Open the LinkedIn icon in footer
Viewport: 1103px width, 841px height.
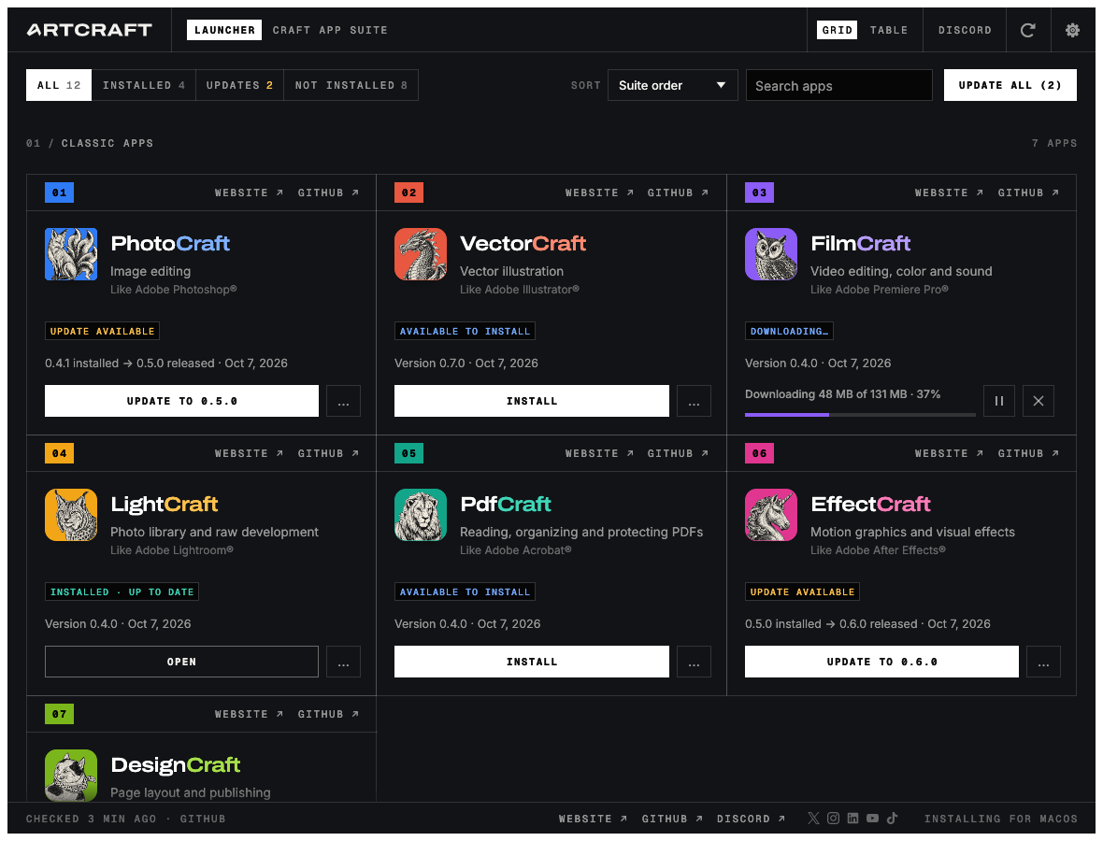coord(852,818)
